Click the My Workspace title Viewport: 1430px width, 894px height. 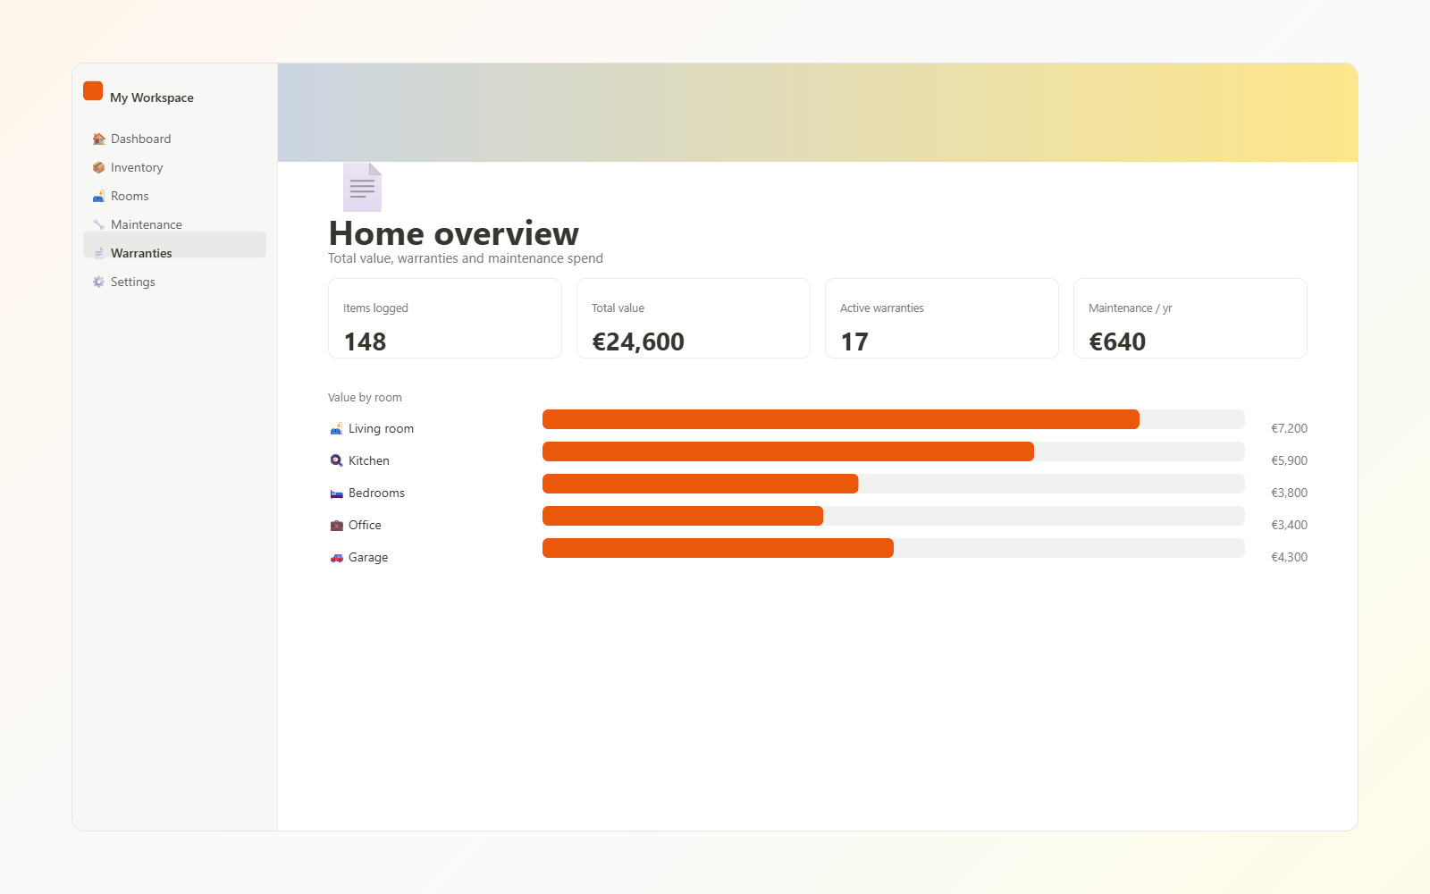[152, 97]
